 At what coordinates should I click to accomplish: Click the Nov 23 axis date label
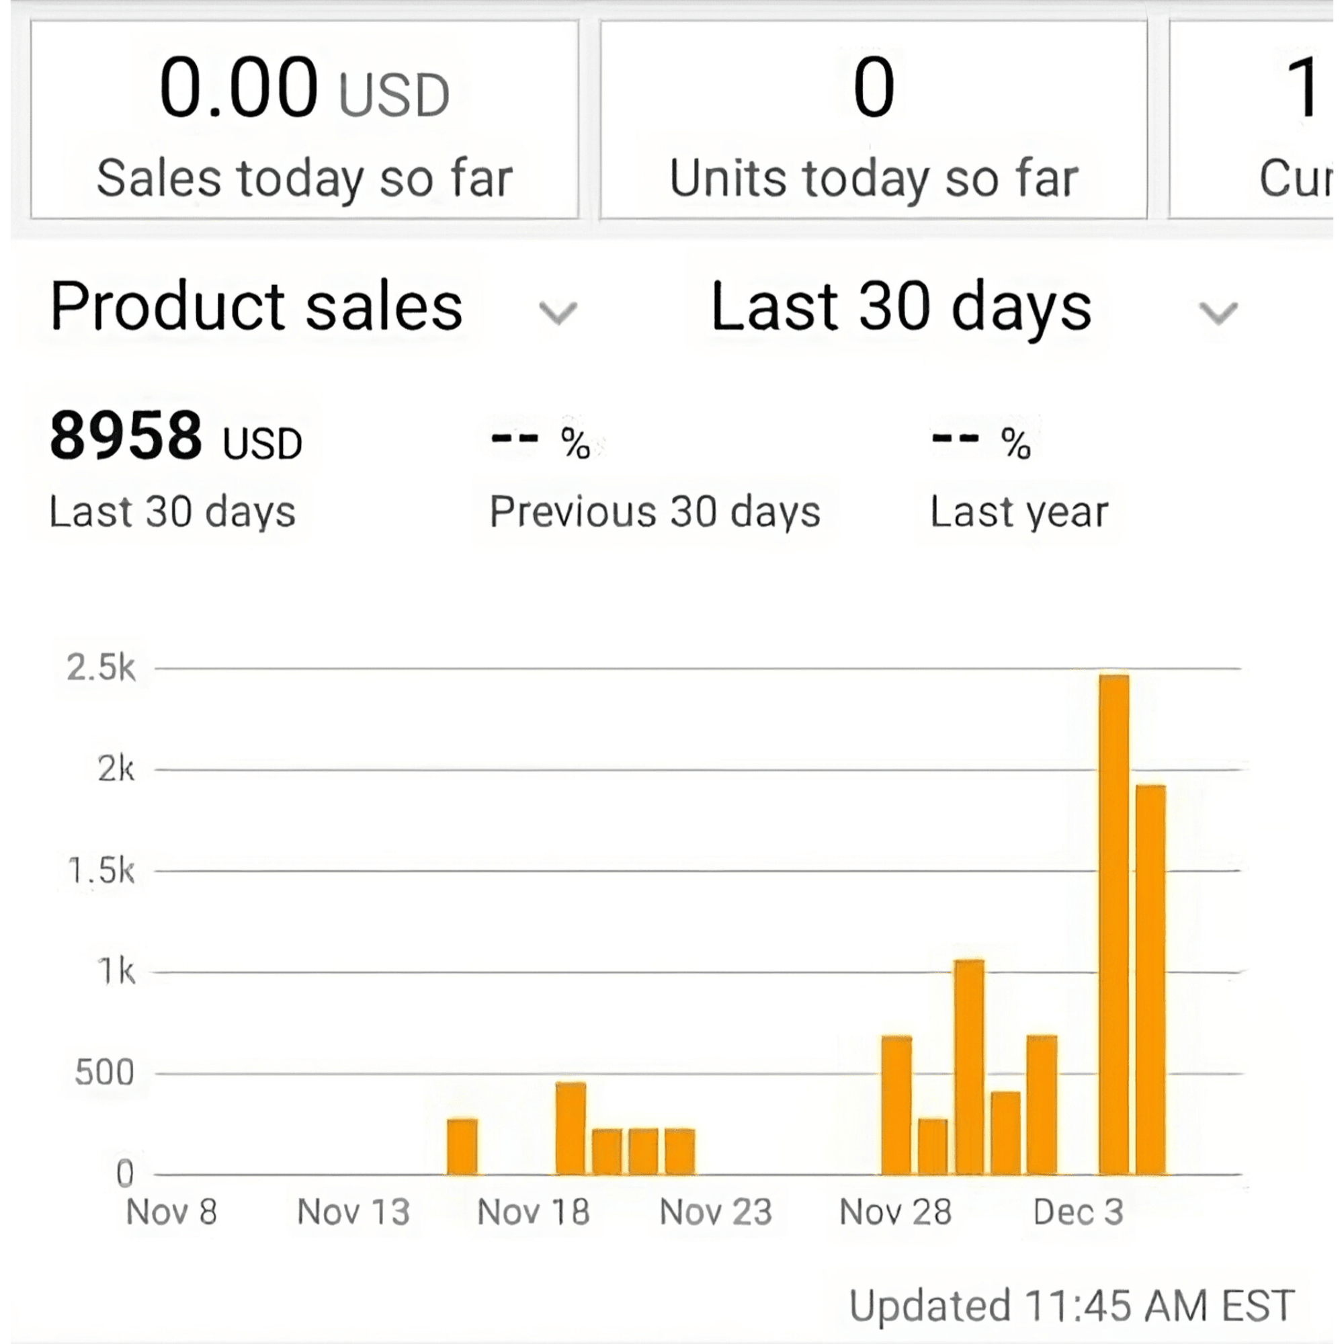[715, 1212]
